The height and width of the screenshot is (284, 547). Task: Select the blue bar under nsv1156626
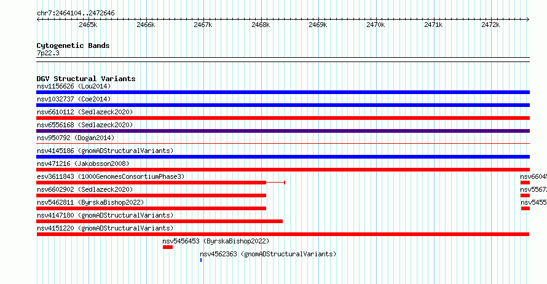[283, 92]
